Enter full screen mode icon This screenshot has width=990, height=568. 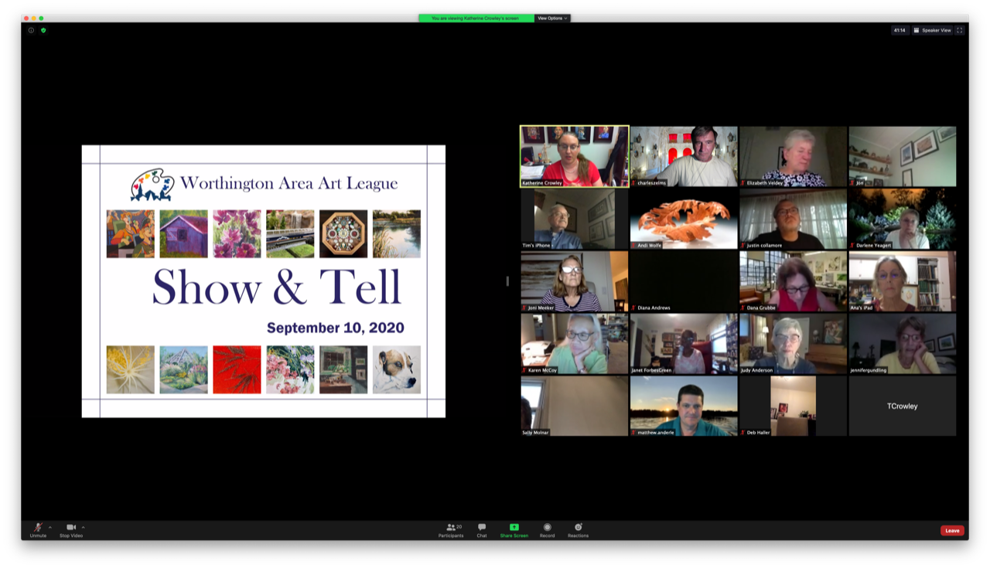point(960,30)
